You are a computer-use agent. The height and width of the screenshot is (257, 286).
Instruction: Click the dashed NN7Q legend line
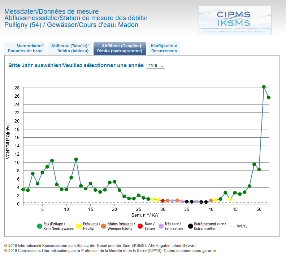(232, 226)
